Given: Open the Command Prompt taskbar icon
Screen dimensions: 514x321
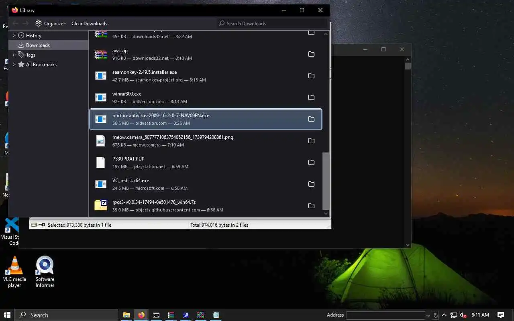Looking at the screenshot, I should point(156,315).
